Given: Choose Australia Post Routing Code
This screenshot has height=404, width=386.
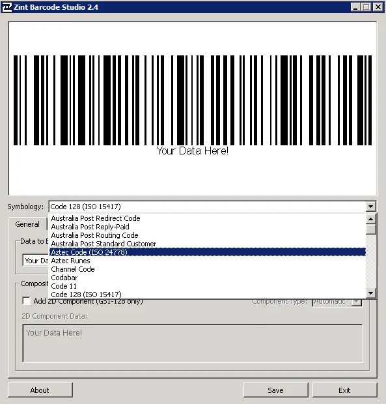Looking at the screenshot, I should pos(208,235).
